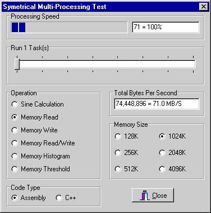Click the 71 = 100% speed field
This screenshot has height=213, width=211.
tap(166, 27)
